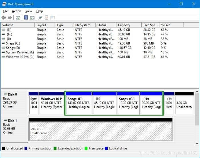Image resolution: width=200 pixels, height=158 pixels.
Task: Open the File menu
Action: click(x=5, y=11)
